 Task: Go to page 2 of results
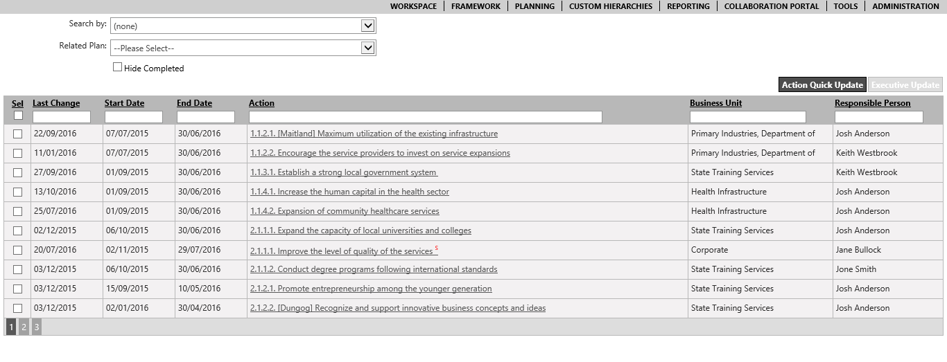[24, 327]
